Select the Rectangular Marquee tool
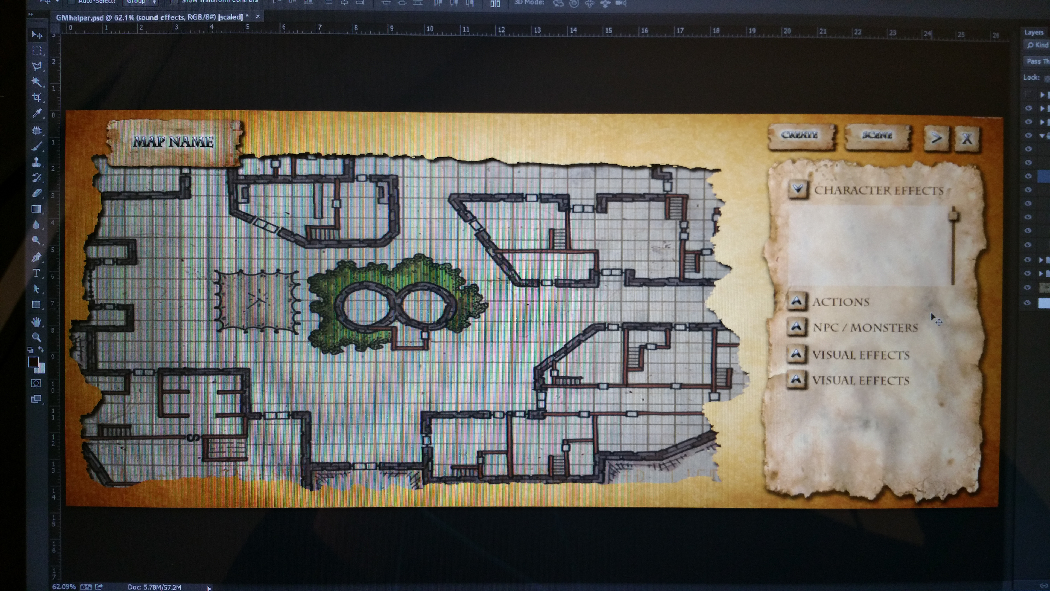Viewport: 1050px width, 591px height. [x=37, y=51]
